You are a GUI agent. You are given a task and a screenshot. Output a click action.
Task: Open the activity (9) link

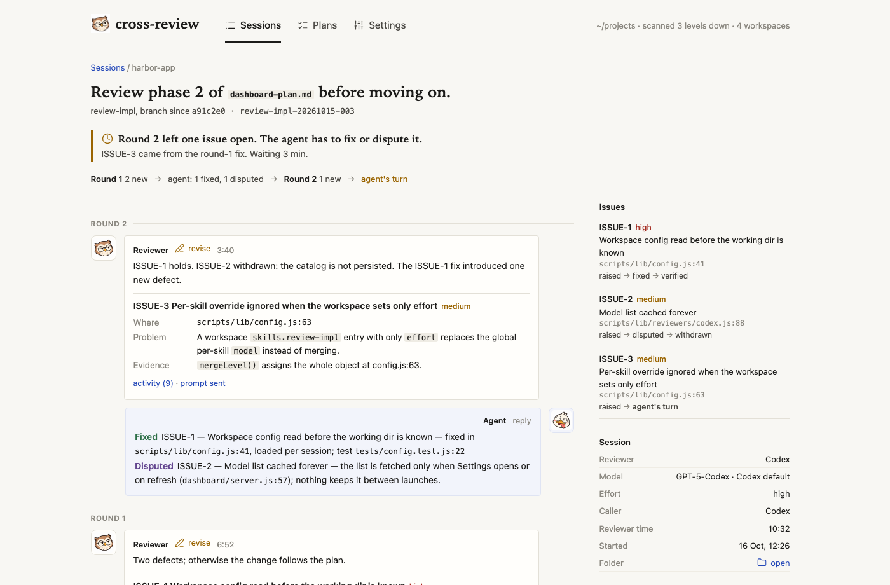[153, 383]
